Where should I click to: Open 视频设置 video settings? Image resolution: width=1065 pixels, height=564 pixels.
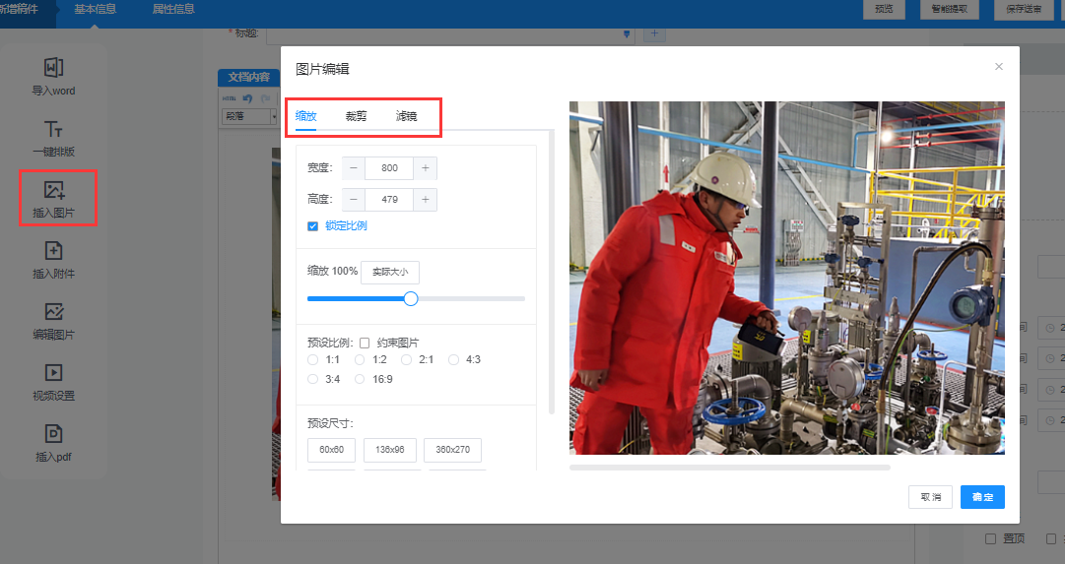53,373
